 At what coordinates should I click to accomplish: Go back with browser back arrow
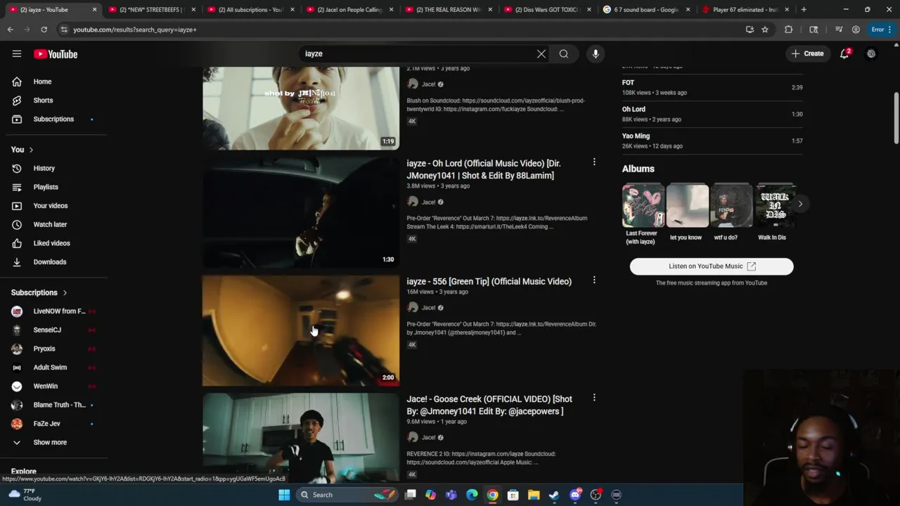click(11, 30)
